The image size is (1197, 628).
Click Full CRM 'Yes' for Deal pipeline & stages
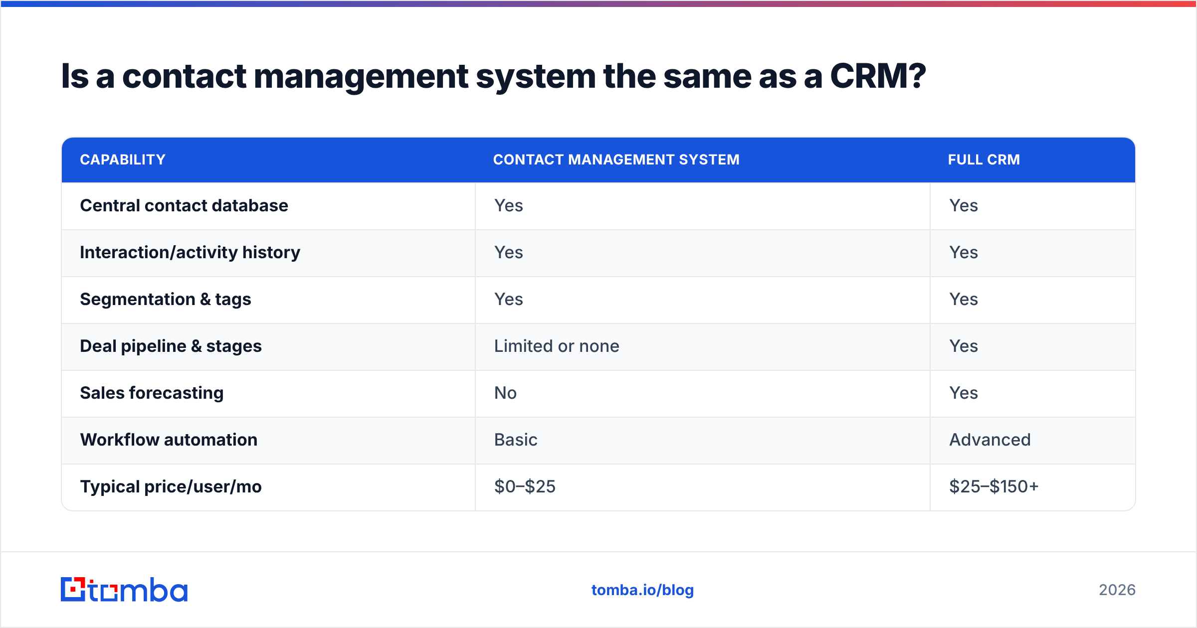coord(964,346)
